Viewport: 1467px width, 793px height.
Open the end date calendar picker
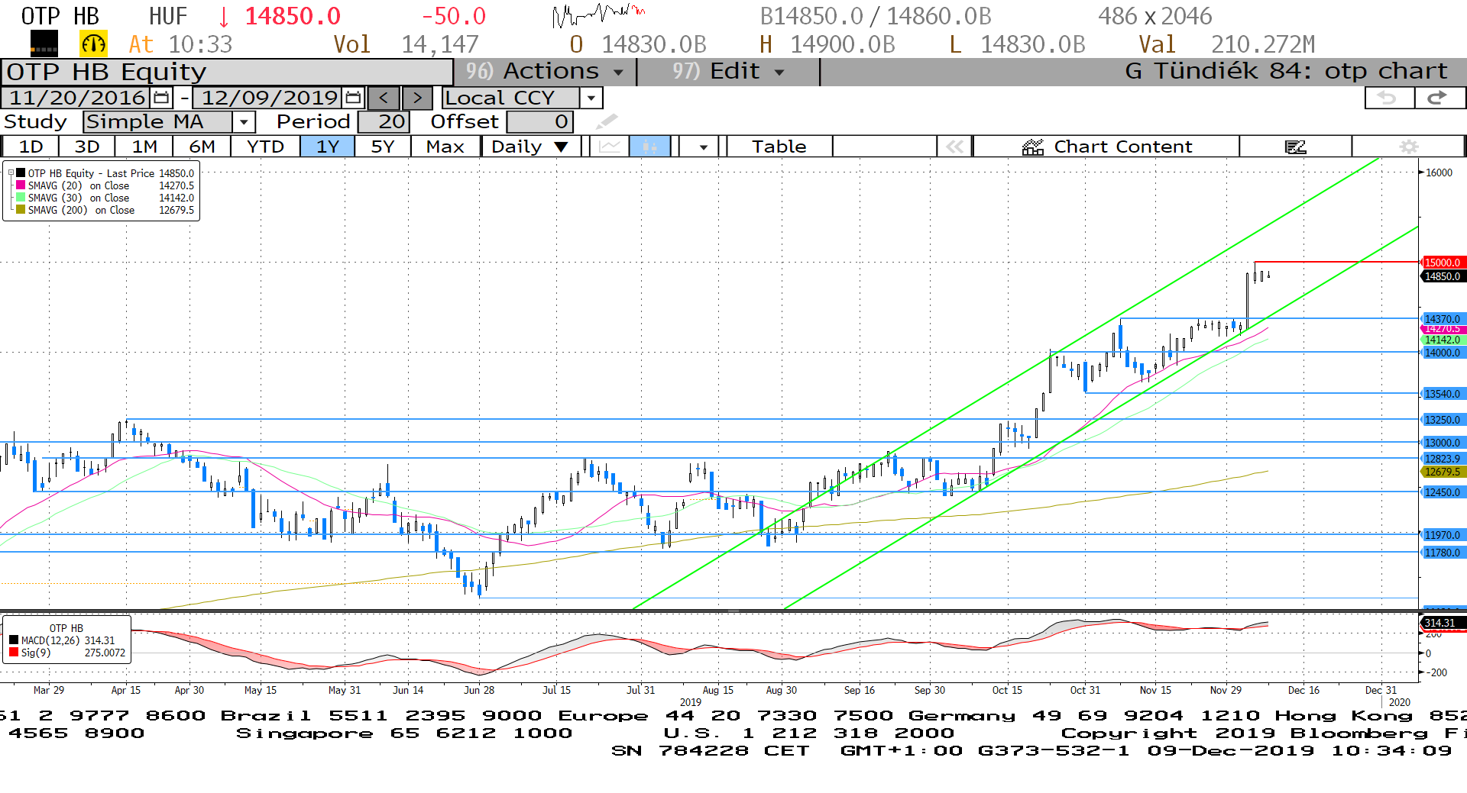tap(353, 98)
